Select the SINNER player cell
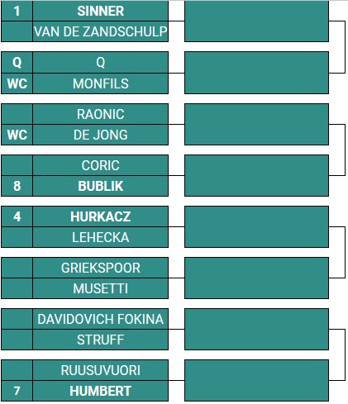This screenshot has width=348, height=404. click(100, 11)
